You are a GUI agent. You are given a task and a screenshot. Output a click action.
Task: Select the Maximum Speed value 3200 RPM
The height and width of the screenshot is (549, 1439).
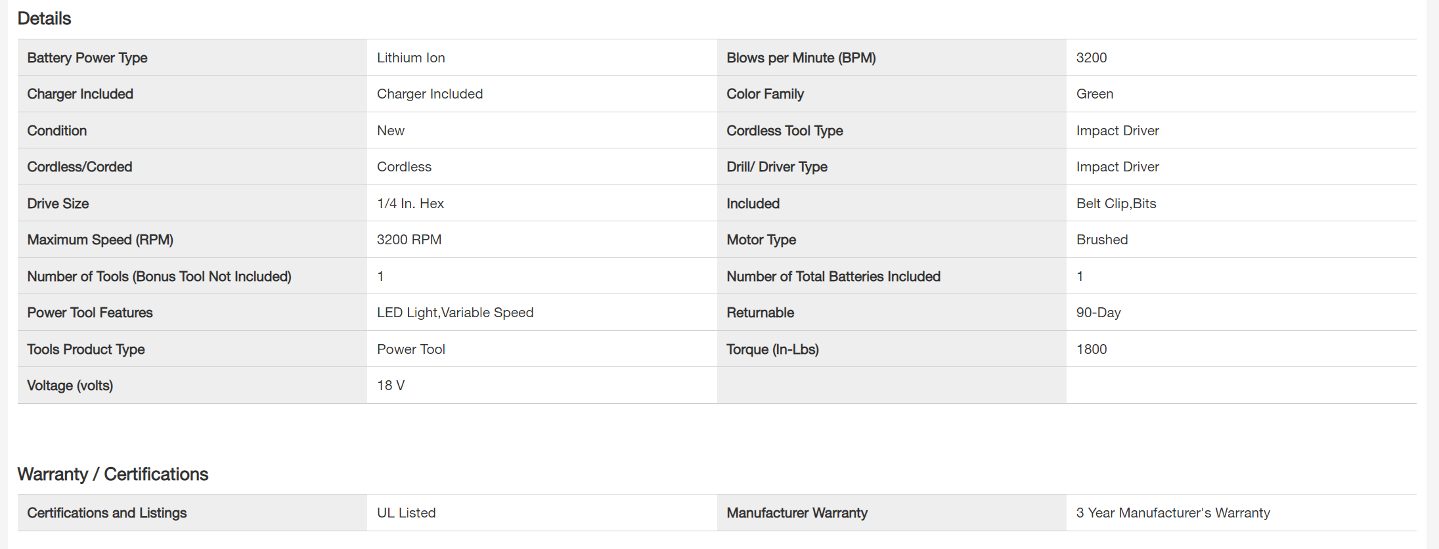(x=409, y=240)
